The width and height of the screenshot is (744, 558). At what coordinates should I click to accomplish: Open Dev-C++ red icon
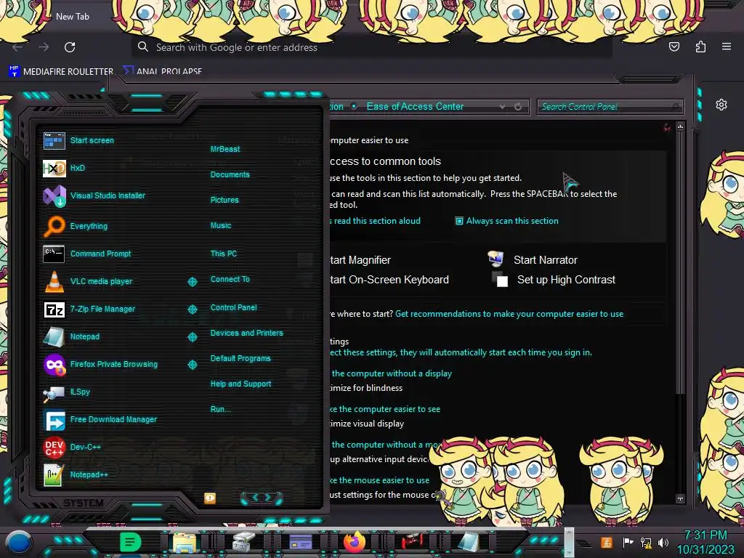[54, 448]
